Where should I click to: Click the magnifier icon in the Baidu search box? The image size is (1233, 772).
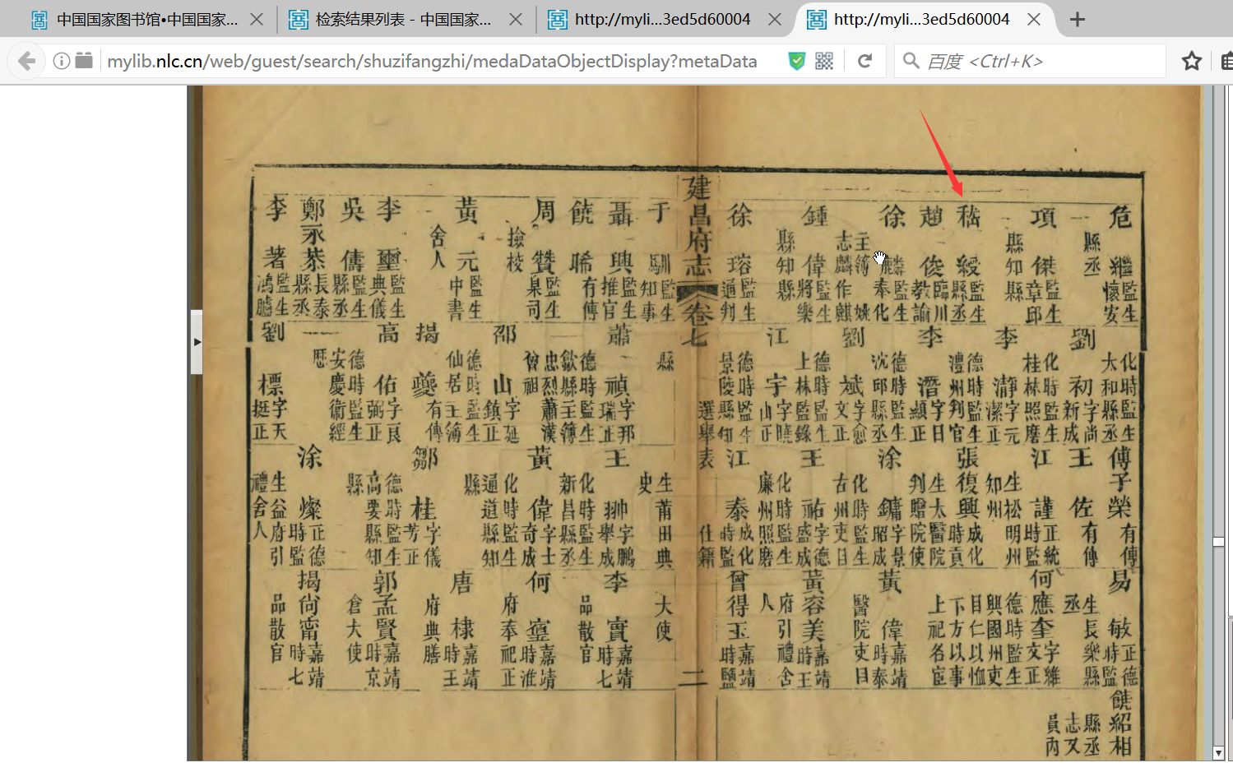910,60
